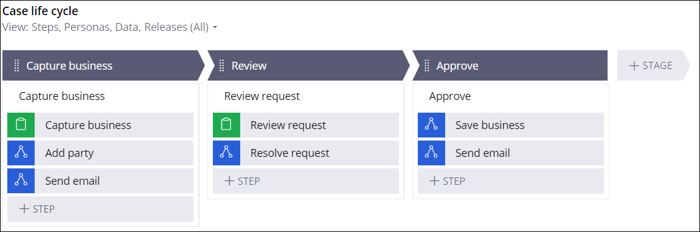Click the blue flow icon beside Send email in Approve stage
The height and width of the screenshot is (232, 700).
431,153
